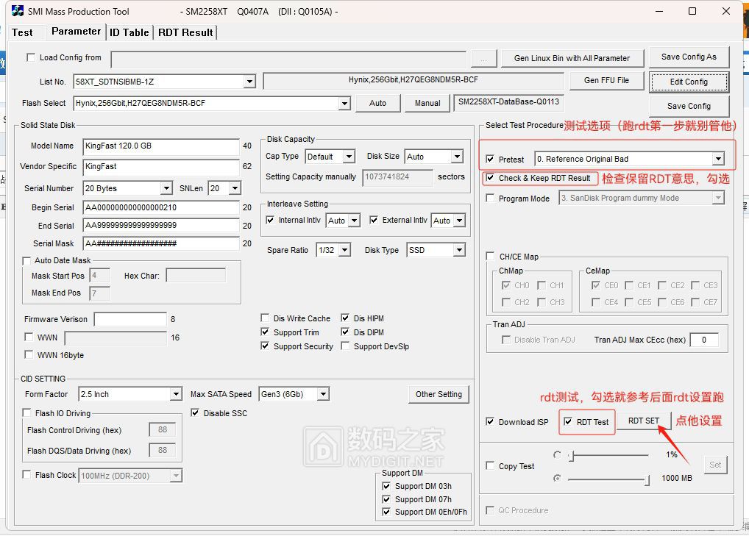Viewport: 749px width, 536px height.
Task: Click the Other Setting button
Action: click(x=439, y=394)
